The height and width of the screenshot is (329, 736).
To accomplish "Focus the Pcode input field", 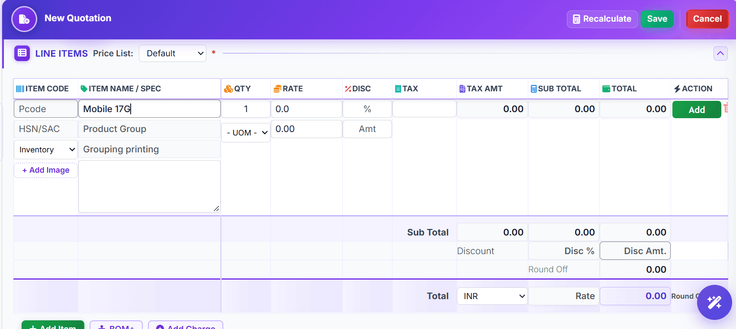I will pyautogui.click(x=46, y=109).
